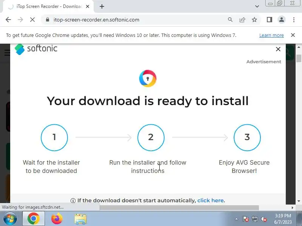Open the Chrome side panel

click(x=270, y=20)
